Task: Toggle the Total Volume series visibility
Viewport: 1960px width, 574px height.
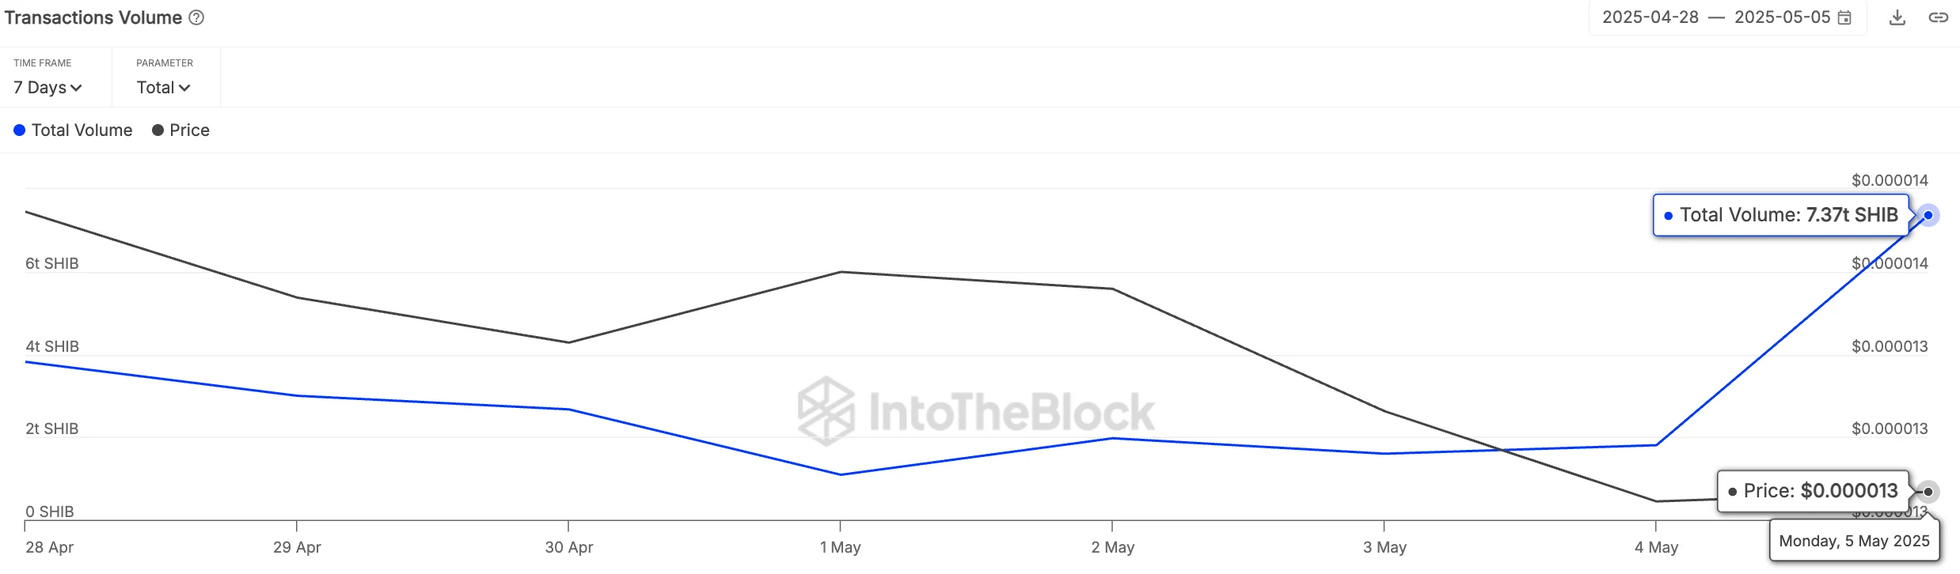Action: point(82,130)
